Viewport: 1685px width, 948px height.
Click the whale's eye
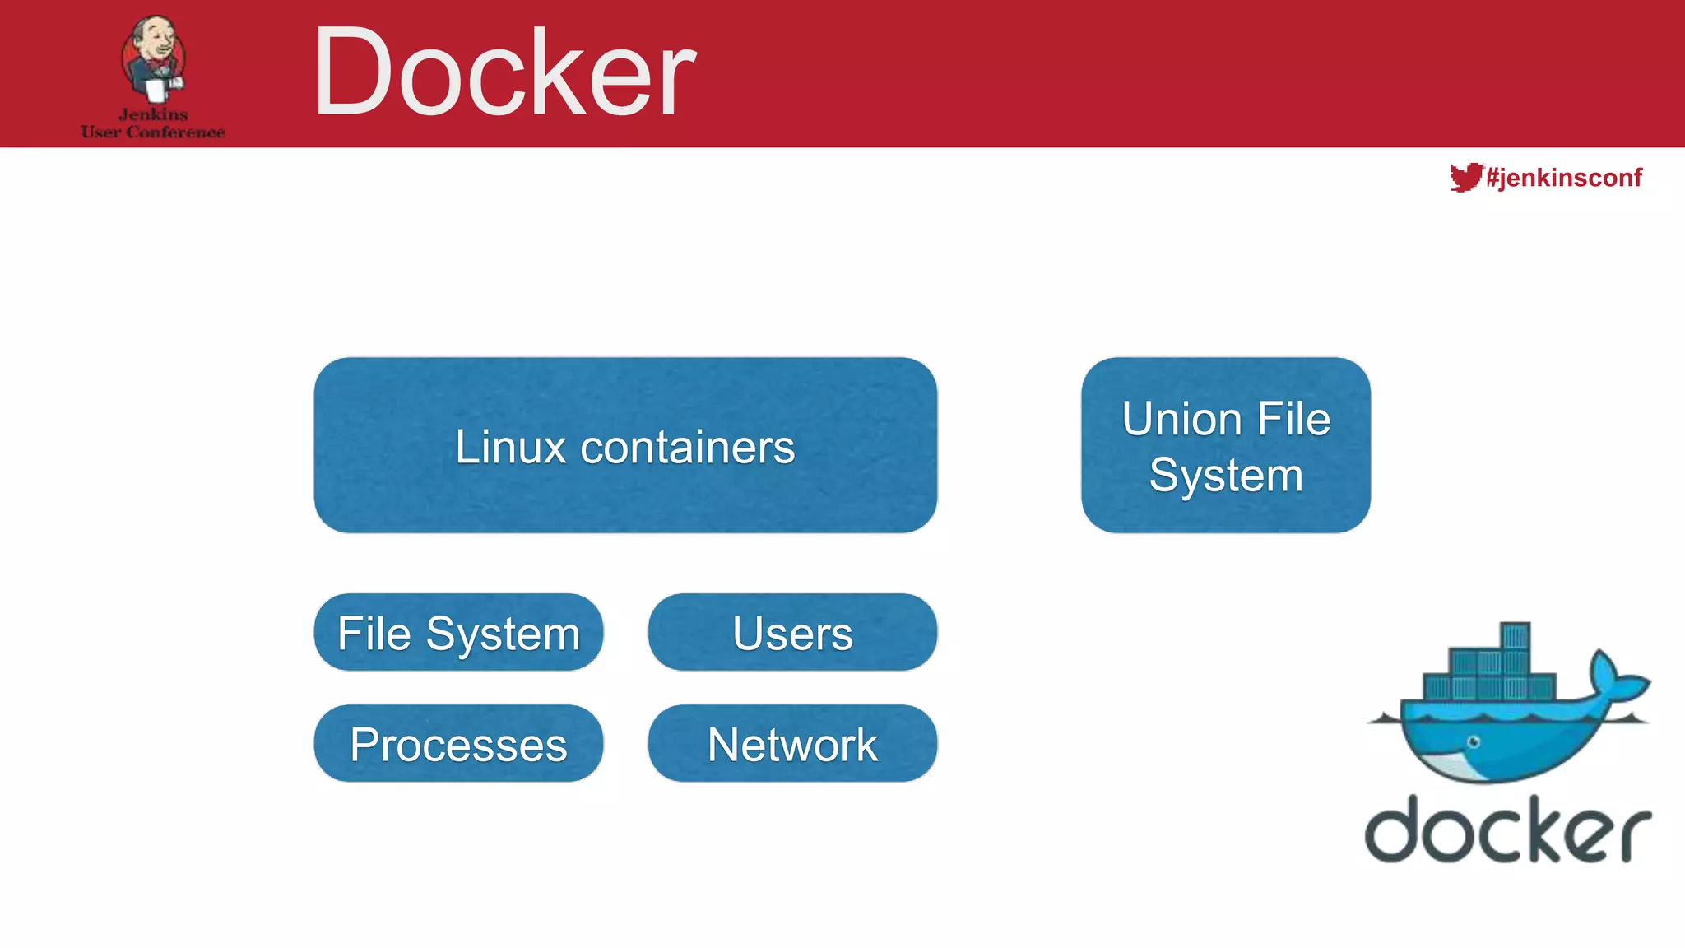coord(1474,742)
